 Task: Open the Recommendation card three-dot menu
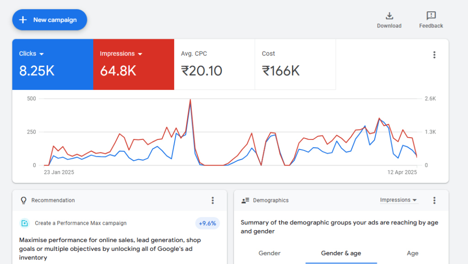coord(213,200)
